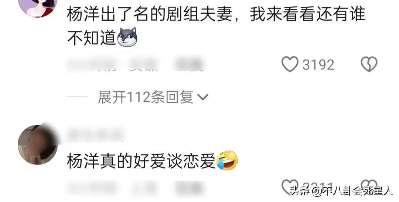Tap the laughing-crying emoji in the second comment
Image resolution: width=399 pixels, height=202 pixels.
click(227, 161)
